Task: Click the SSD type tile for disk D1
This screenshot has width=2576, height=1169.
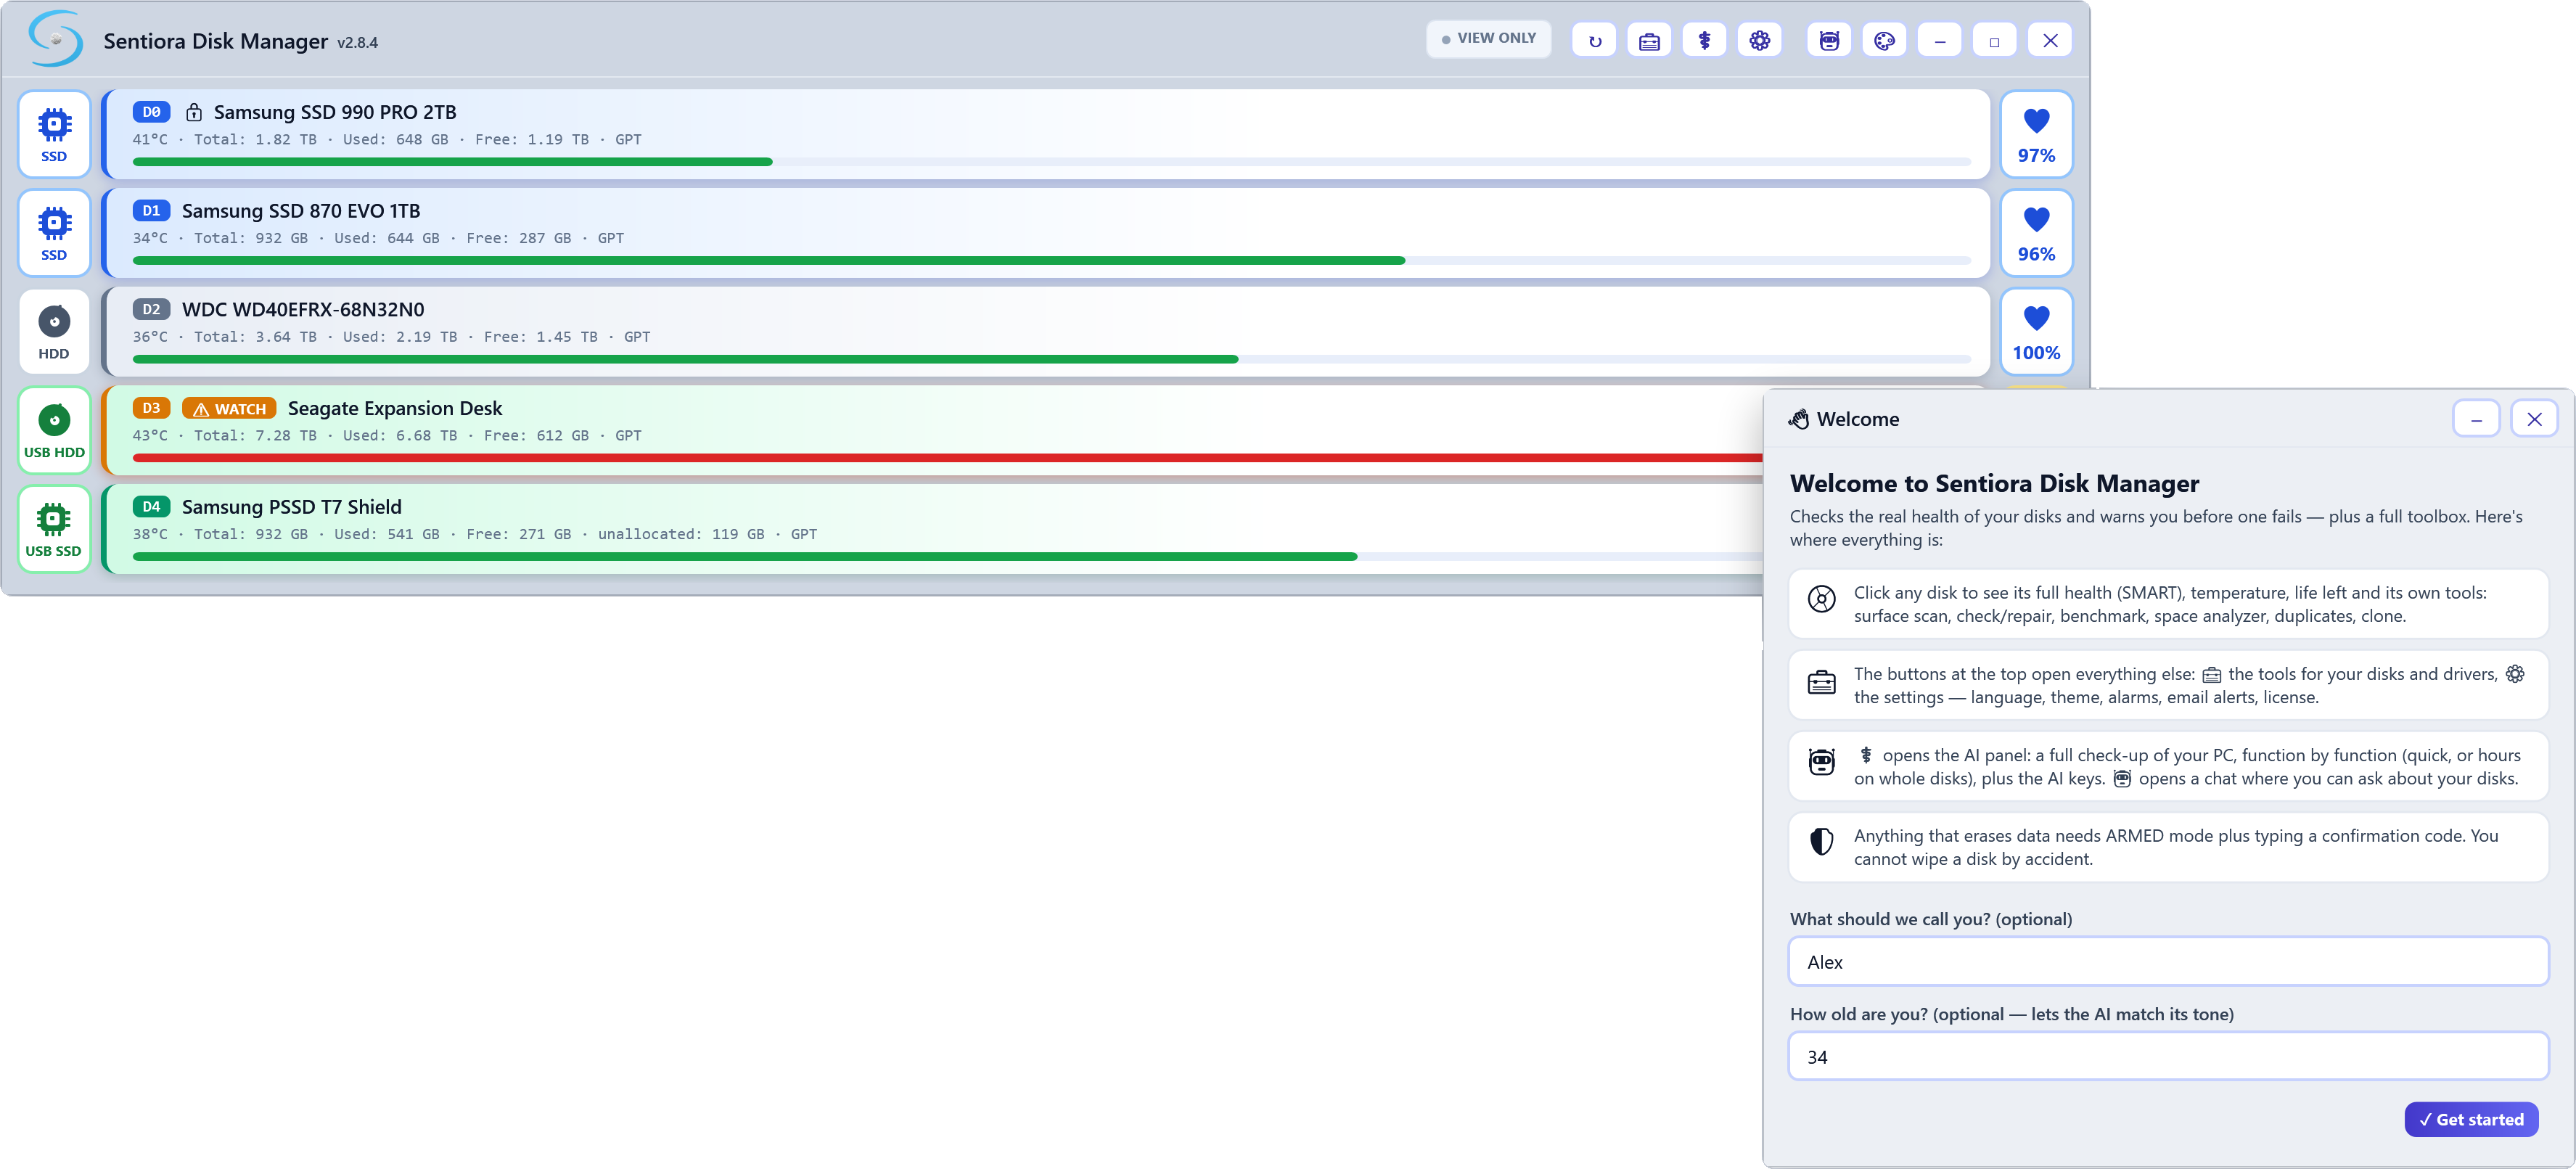Action: click(x=54, y=233)
